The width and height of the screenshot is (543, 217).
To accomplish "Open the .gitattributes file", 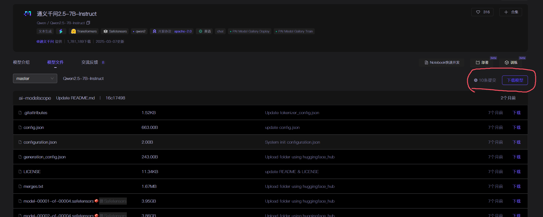I will click(35, 113).
